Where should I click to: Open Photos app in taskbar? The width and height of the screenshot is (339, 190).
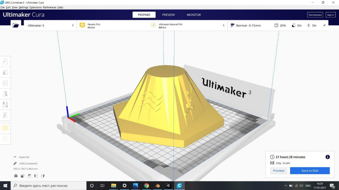[x=135, y=185]
